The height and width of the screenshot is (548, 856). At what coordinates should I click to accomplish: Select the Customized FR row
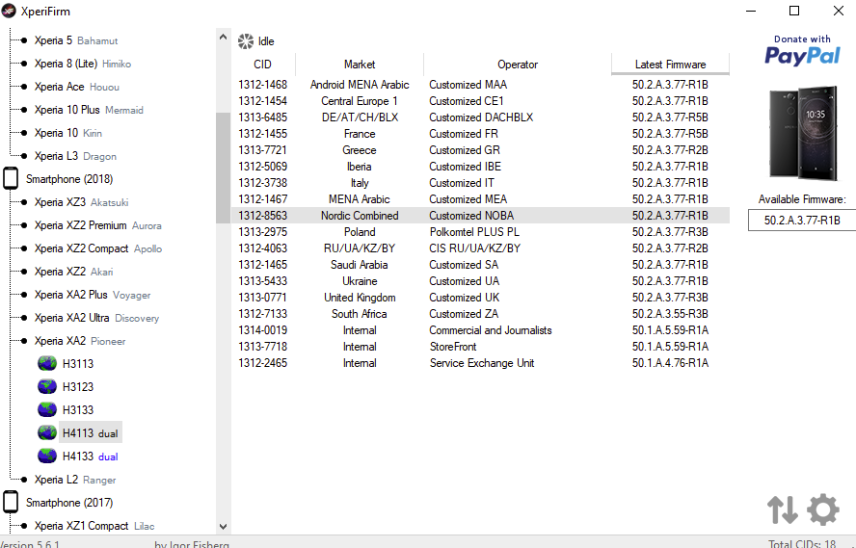480,134
